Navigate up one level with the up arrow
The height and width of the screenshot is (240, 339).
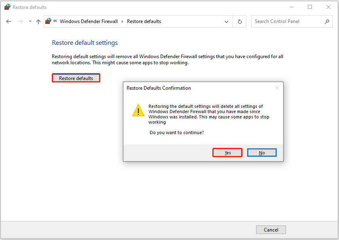38,21
